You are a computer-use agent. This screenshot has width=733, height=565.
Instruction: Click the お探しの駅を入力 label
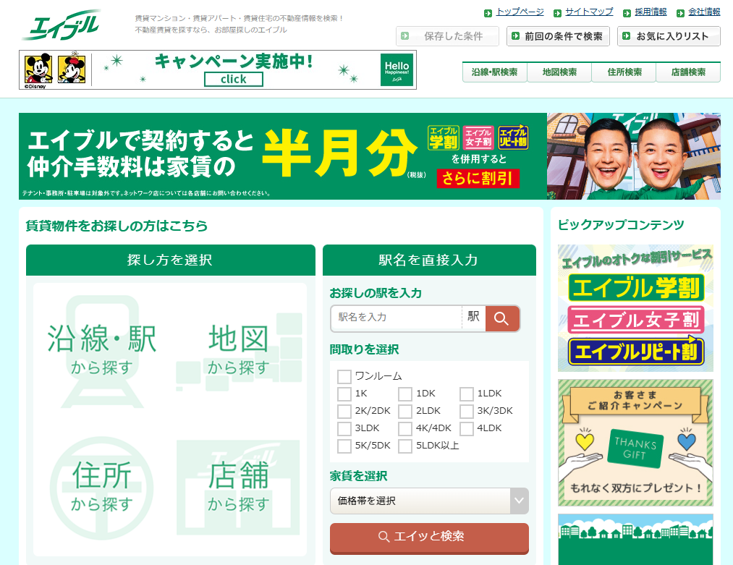pos(376,293)
